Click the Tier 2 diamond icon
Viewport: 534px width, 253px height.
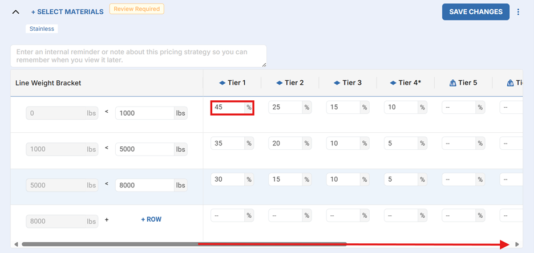(280, 83)
